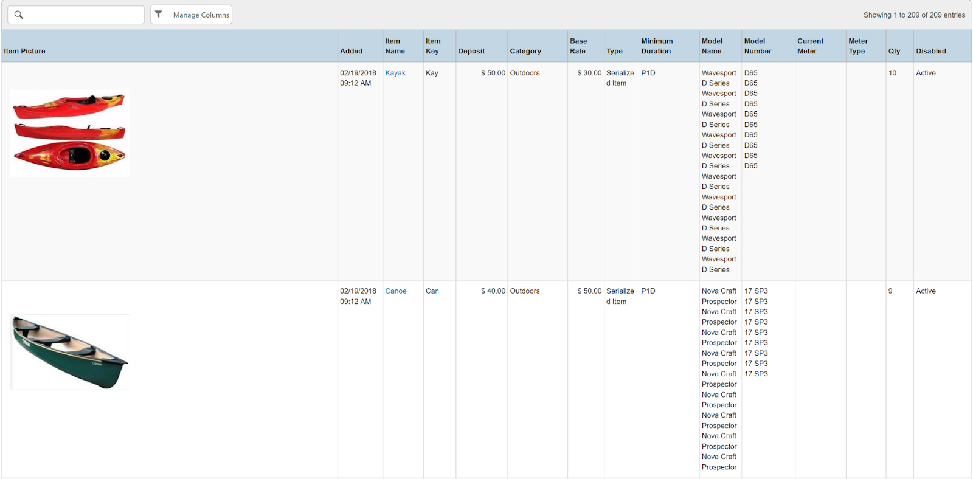Sort by the Minimum Duration column header
Viewport: 973px width, 479px height.
tap(657, 46)
